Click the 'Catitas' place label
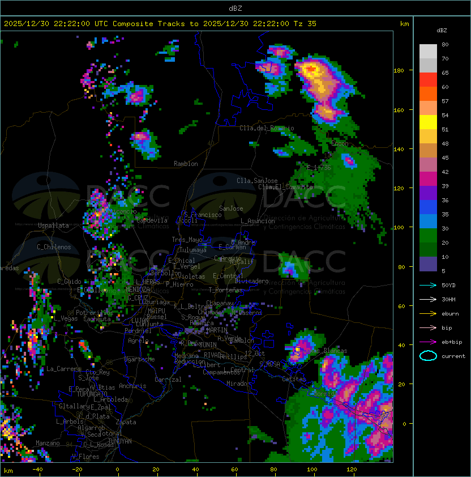This screenshot has height=477, width=471. click(x=294, y=379)
